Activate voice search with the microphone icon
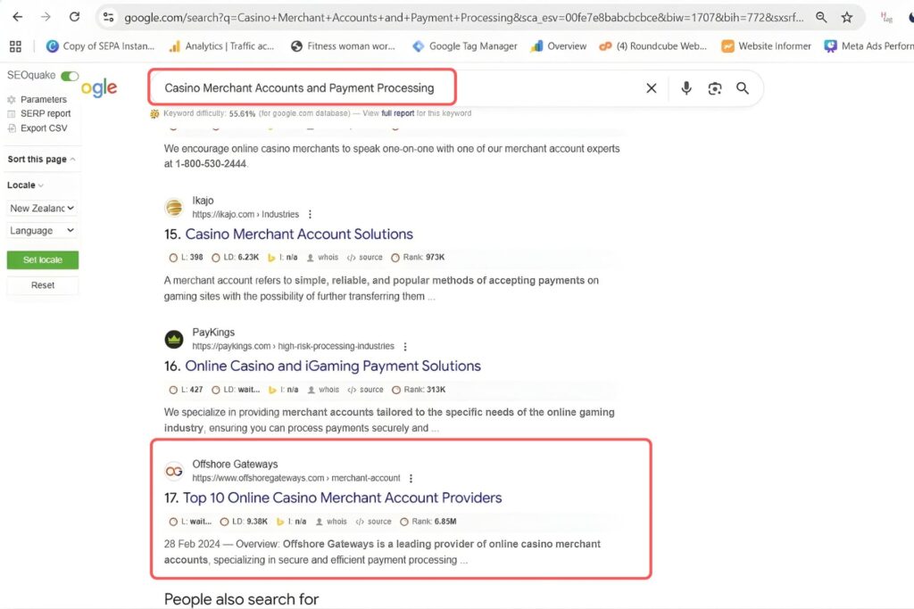Screen dimensions: 914x609 tap(685, 87)
